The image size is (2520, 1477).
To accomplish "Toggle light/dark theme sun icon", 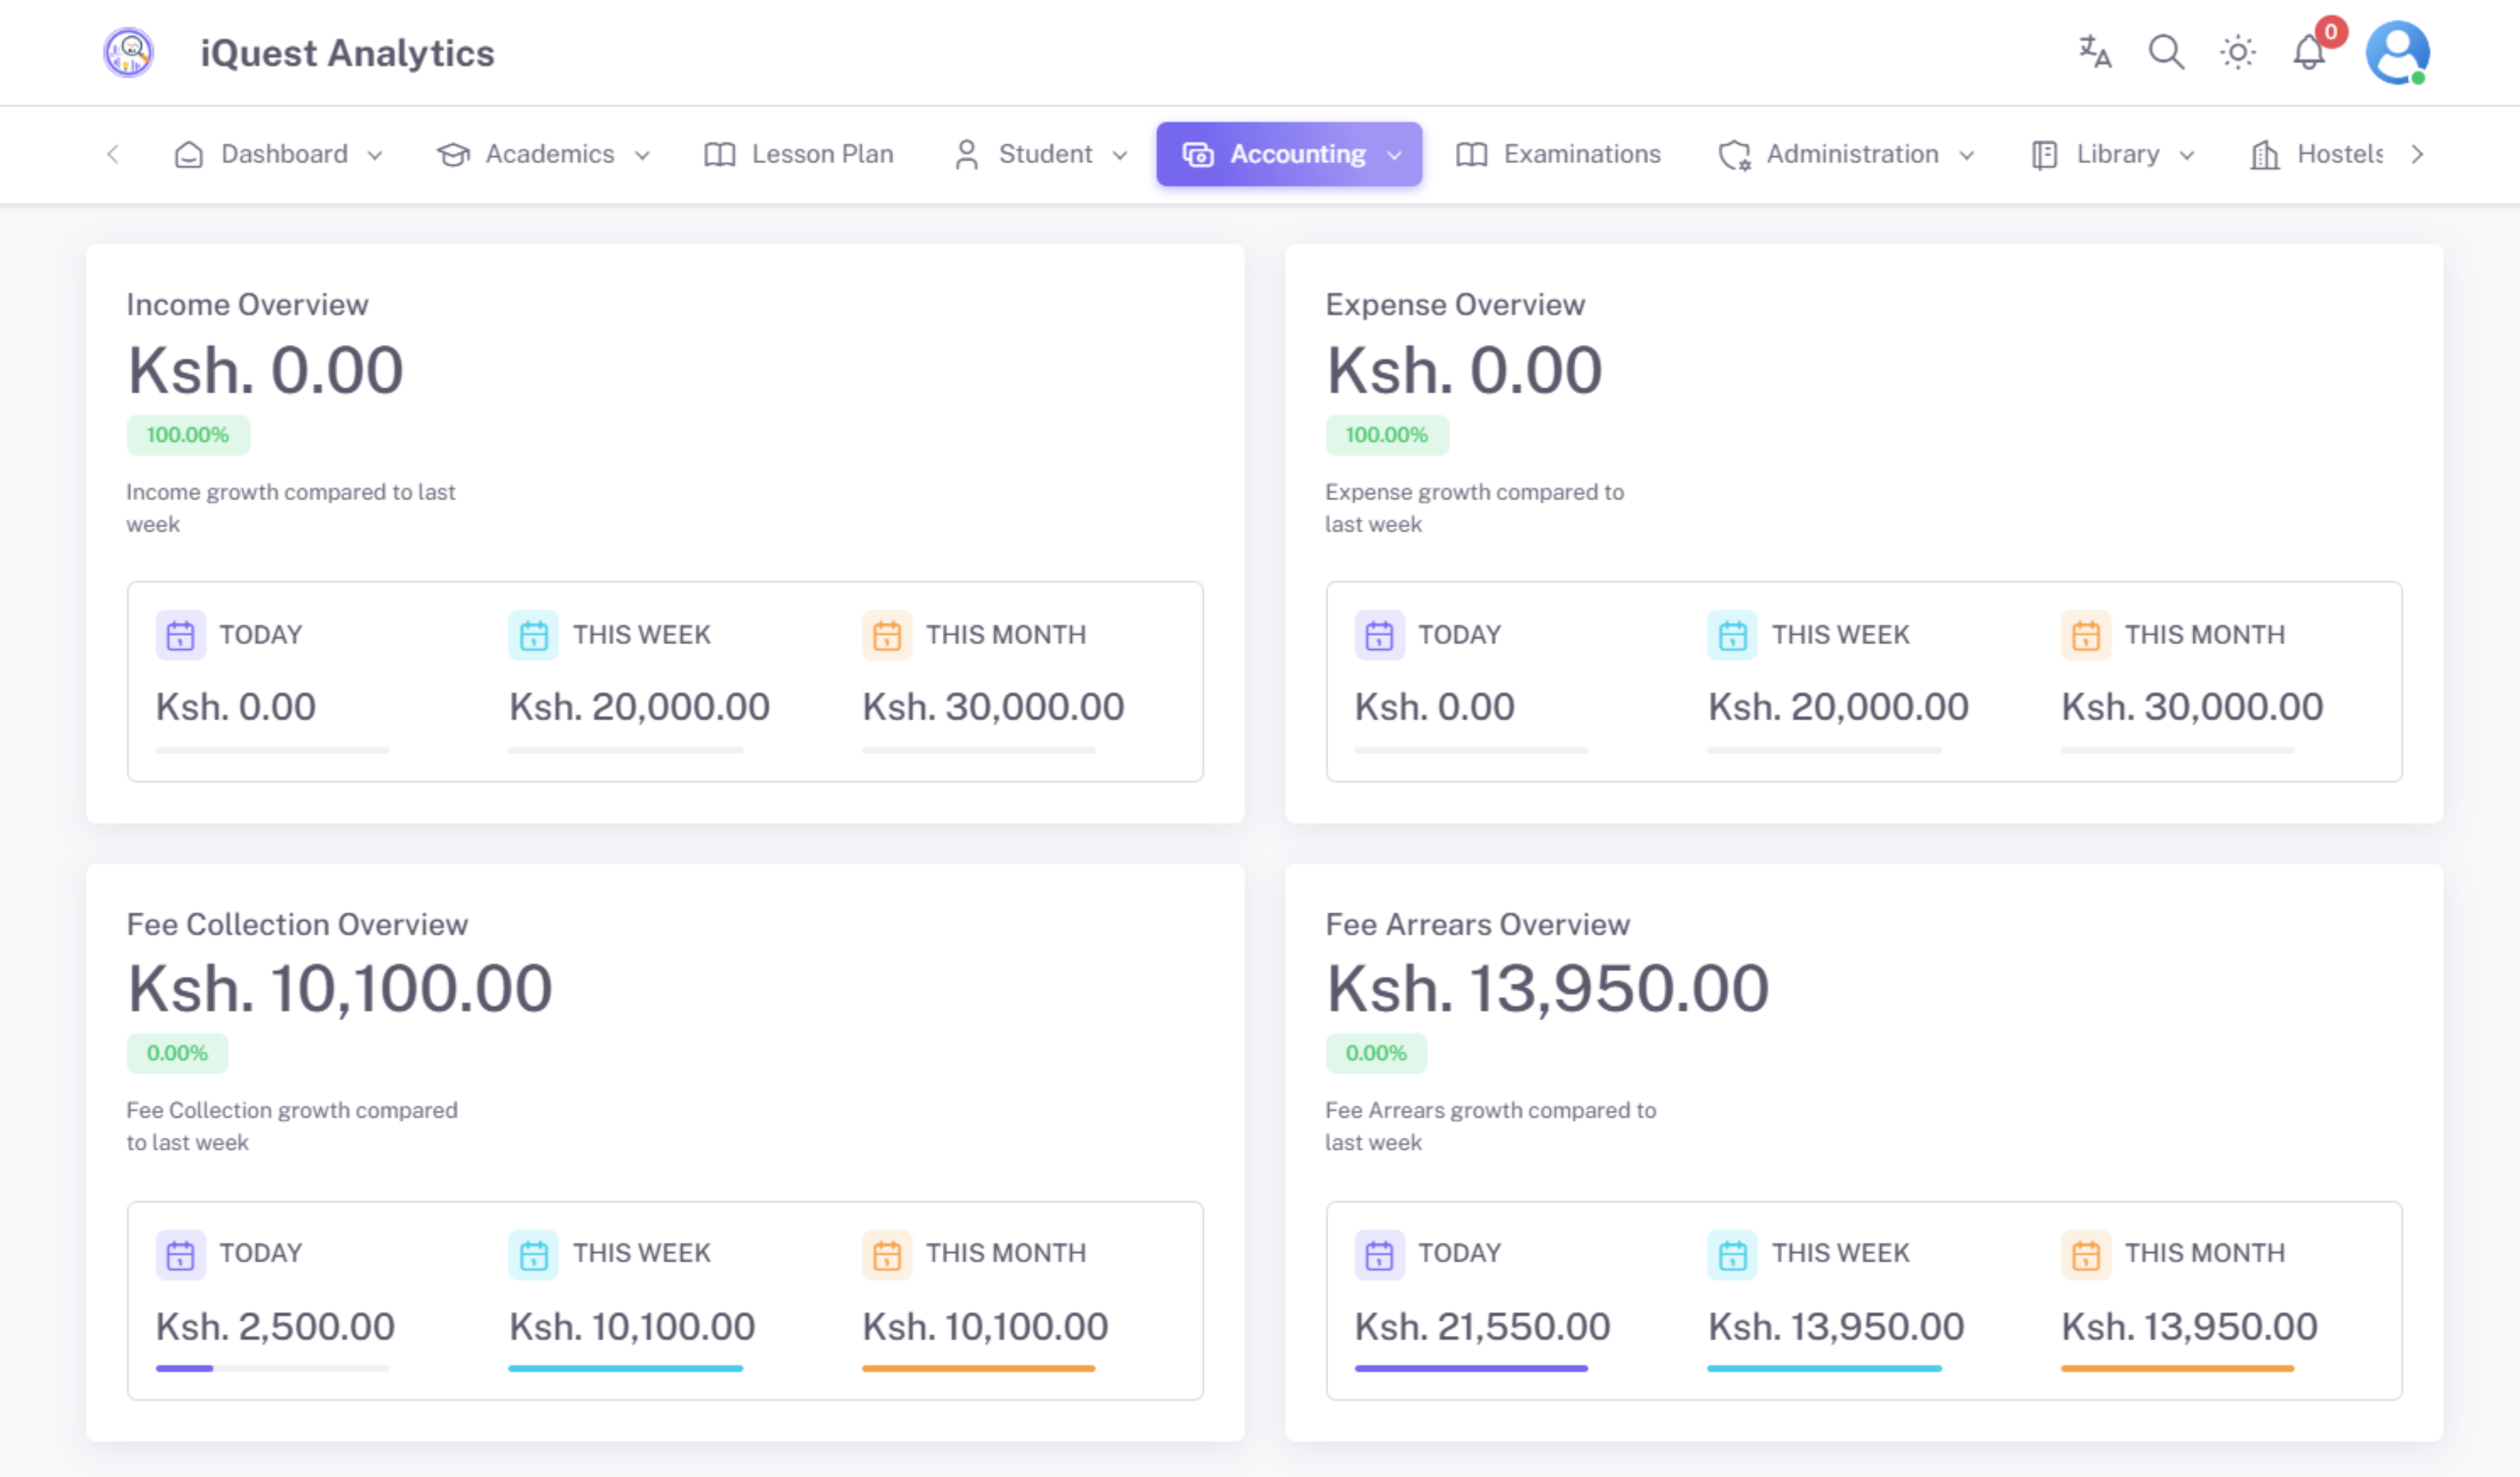I will coord(2238,52).
